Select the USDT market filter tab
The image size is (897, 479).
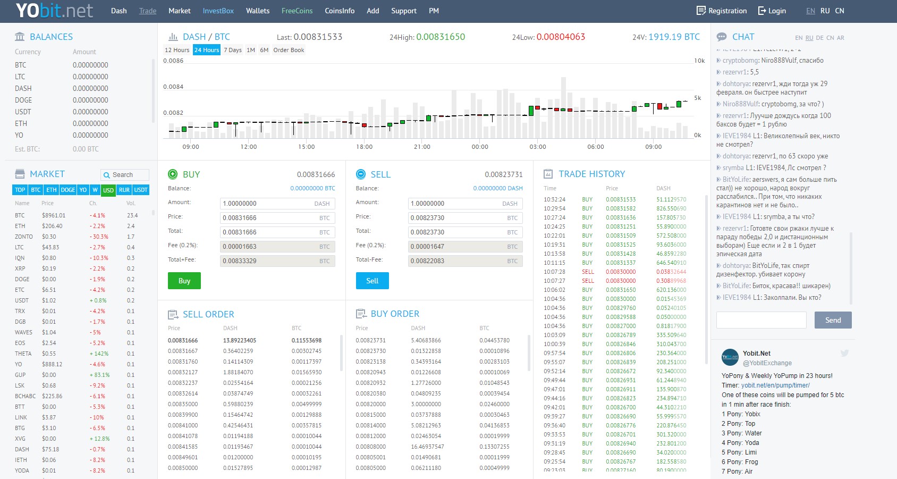(x=141, y=190)
